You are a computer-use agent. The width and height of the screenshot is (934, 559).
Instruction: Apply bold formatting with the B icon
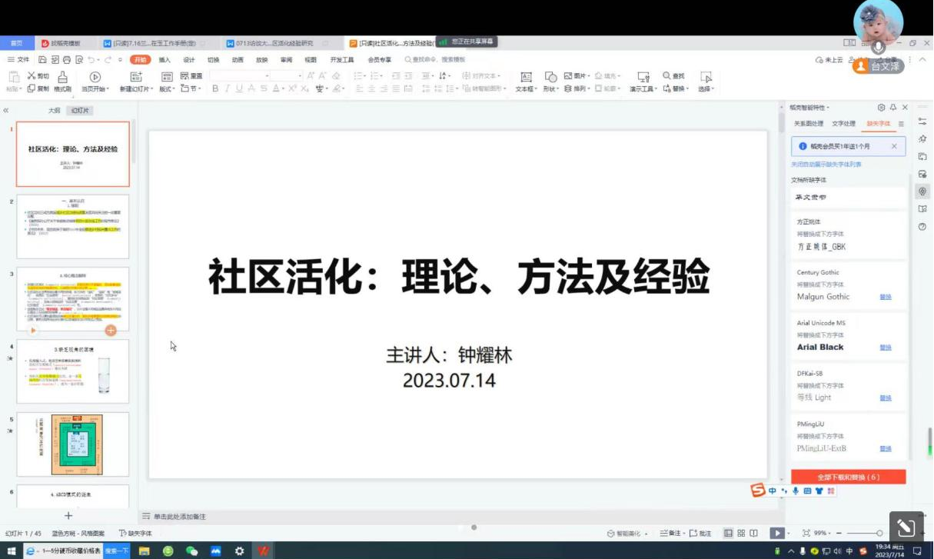(216, 88)
